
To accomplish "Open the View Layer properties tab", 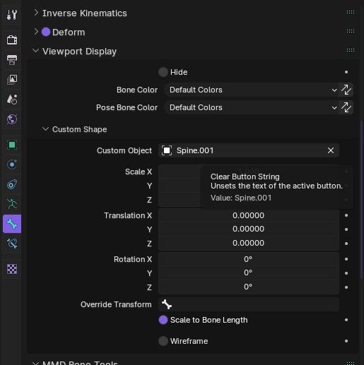I will pyautogui.click(x=12, y=80).
